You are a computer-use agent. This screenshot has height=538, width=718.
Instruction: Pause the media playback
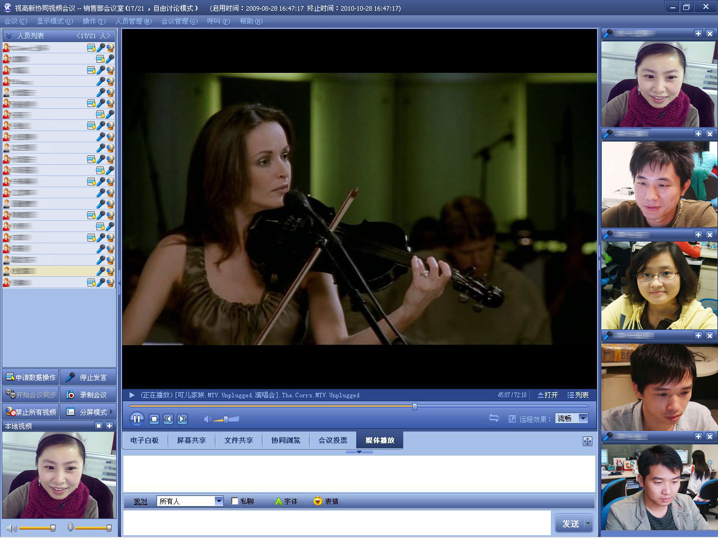[137, 419]
